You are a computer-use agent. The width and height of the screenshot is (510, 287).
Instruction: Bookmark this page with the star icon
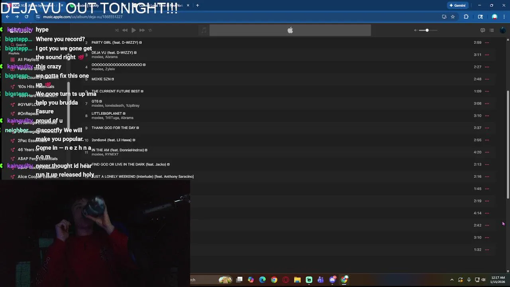click(x=453, y=17)
